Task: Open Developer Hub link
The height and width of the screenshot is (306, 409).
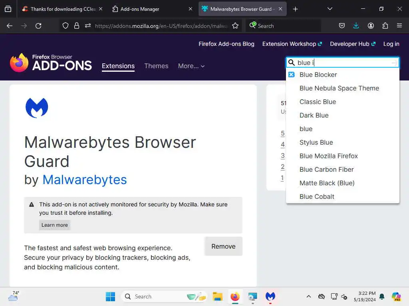Action: tap(353, 44)
